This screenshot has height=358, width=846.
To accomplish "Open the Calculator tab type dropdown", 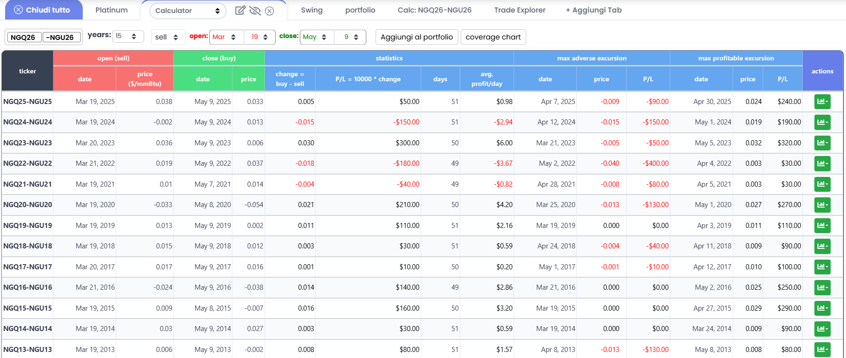I will pyautogui.click(x=187, y=11).
